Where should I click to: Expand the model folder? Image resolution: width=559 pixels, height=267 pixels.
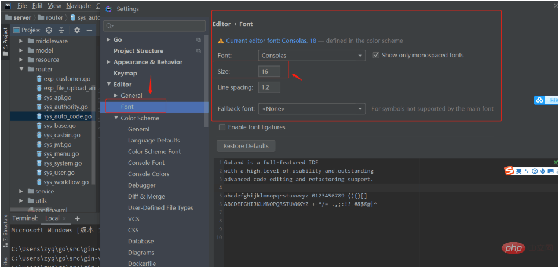(x=21, y=50)
